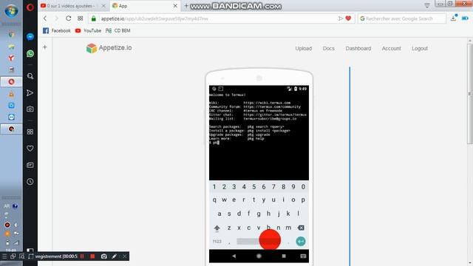The width and height of the screenshot is (473, 266).
Task: Close the YouTube videos tab
Action: click(x=103, y=6)
